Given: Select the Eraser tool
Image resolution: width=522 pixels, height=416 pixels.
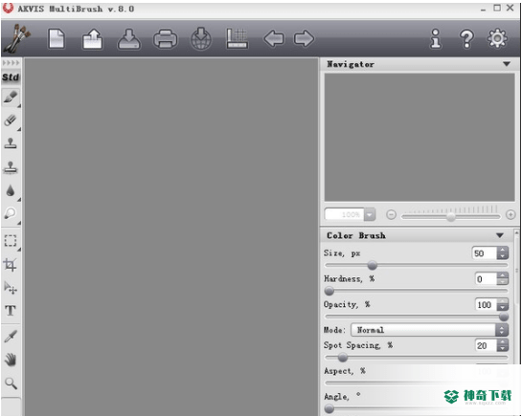Looking at the screenshot, I should (x=11, y=120).
